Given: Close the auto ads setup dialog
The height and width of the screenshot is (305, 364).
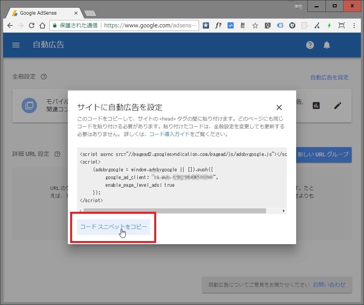Looking at the screenshot, I should click(279, 107).
